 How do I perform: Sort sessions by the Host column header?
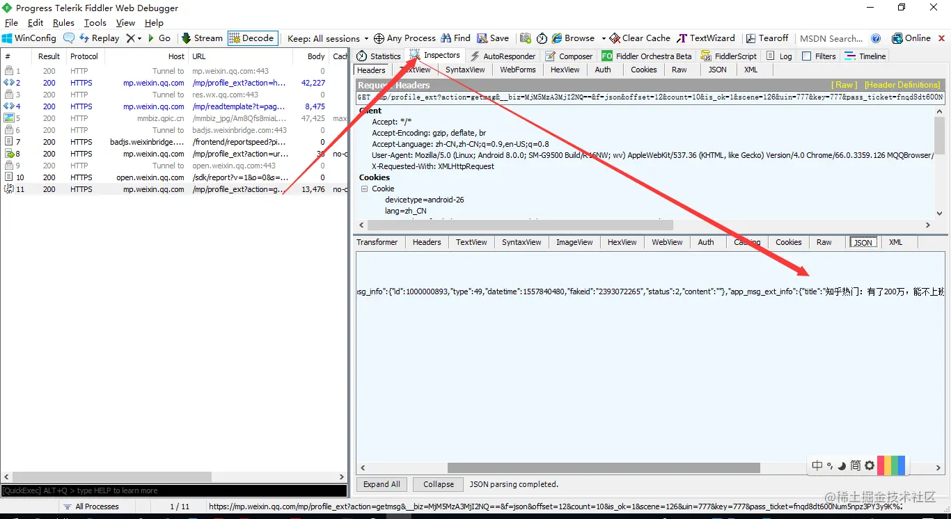[x=146, y=56]
